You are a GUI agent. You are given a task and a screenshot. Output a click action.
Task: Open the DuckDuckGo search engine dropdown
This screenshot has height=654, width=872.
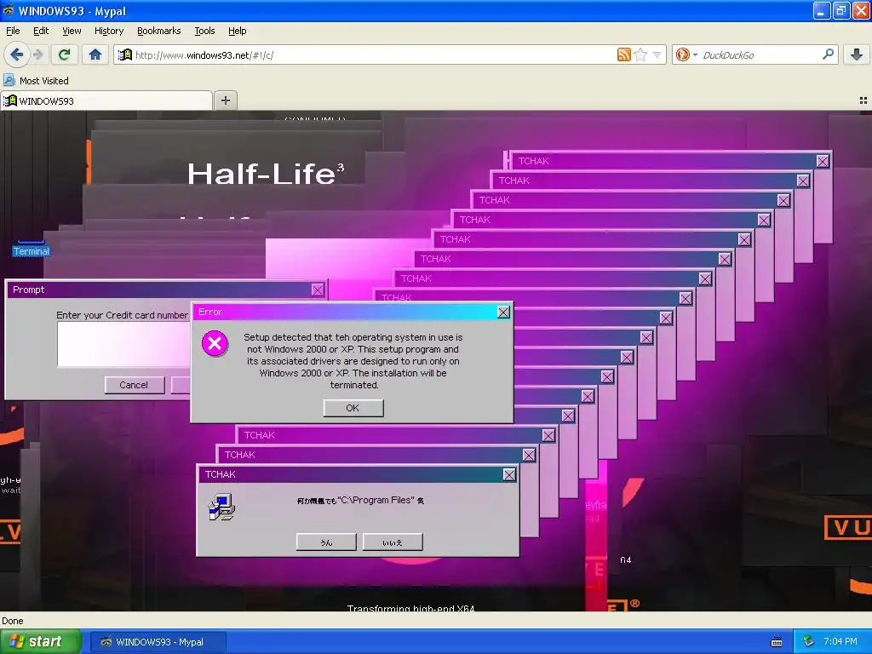(x=686, y=54)
